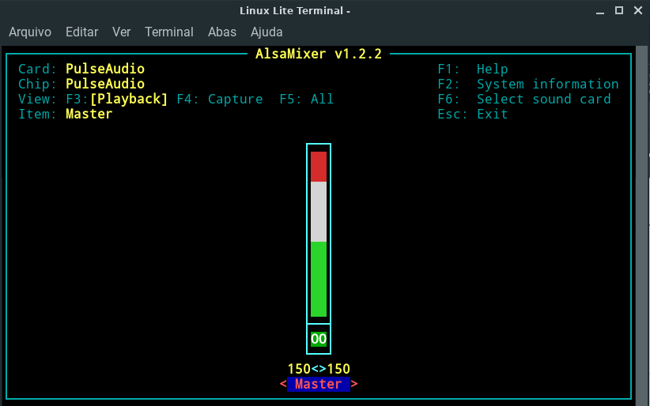Open the Abas menu
The width and height of the screenshot is (650, 406).
(221, 32)
